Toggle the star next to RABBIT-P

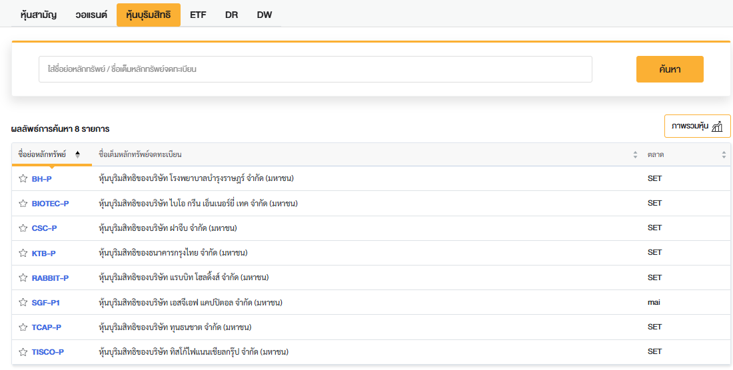pos(23,277)
